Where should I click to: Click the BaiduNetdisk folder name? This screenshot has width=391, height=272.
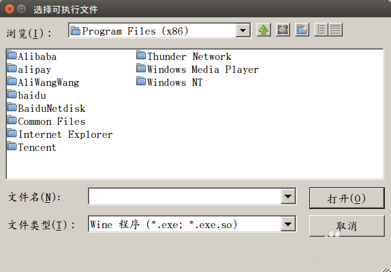click(x=51, y=108)
